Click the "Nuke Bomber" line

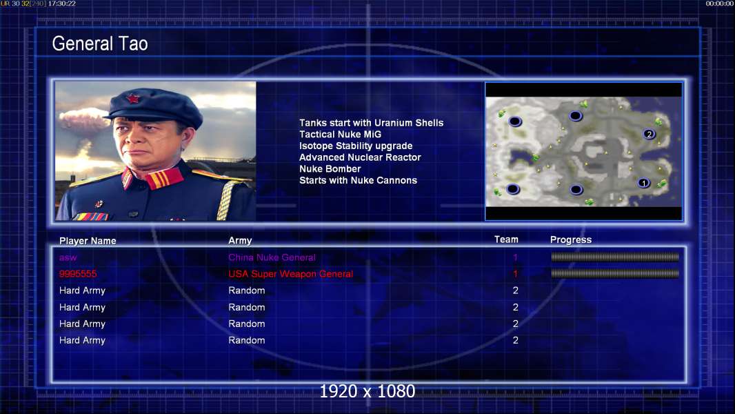pos(330,169)
